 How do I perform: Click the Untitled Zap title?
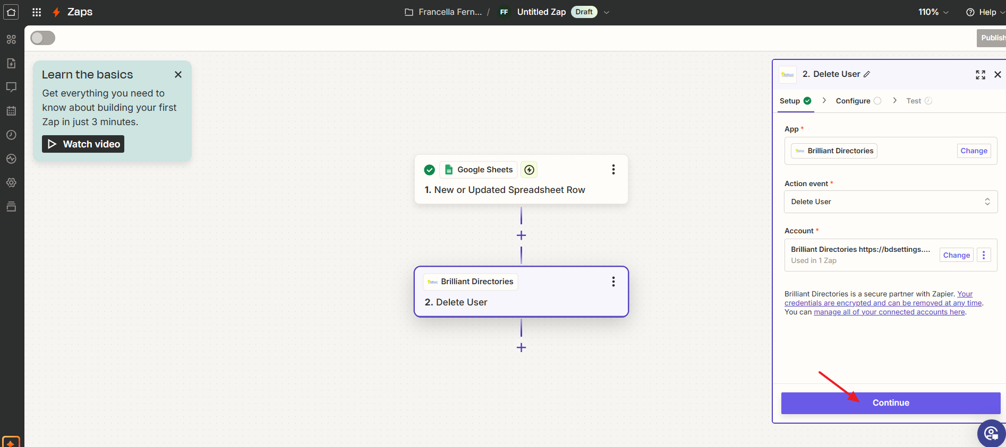(541, 12)
